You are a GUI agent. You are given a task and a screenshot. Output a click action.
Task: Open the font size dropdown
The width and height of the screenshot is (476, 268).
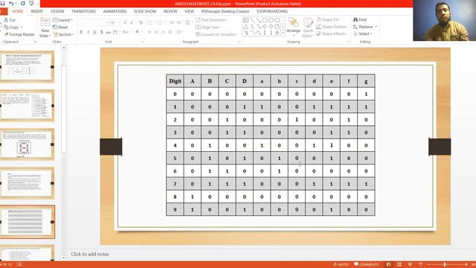[x=119, y=22]
